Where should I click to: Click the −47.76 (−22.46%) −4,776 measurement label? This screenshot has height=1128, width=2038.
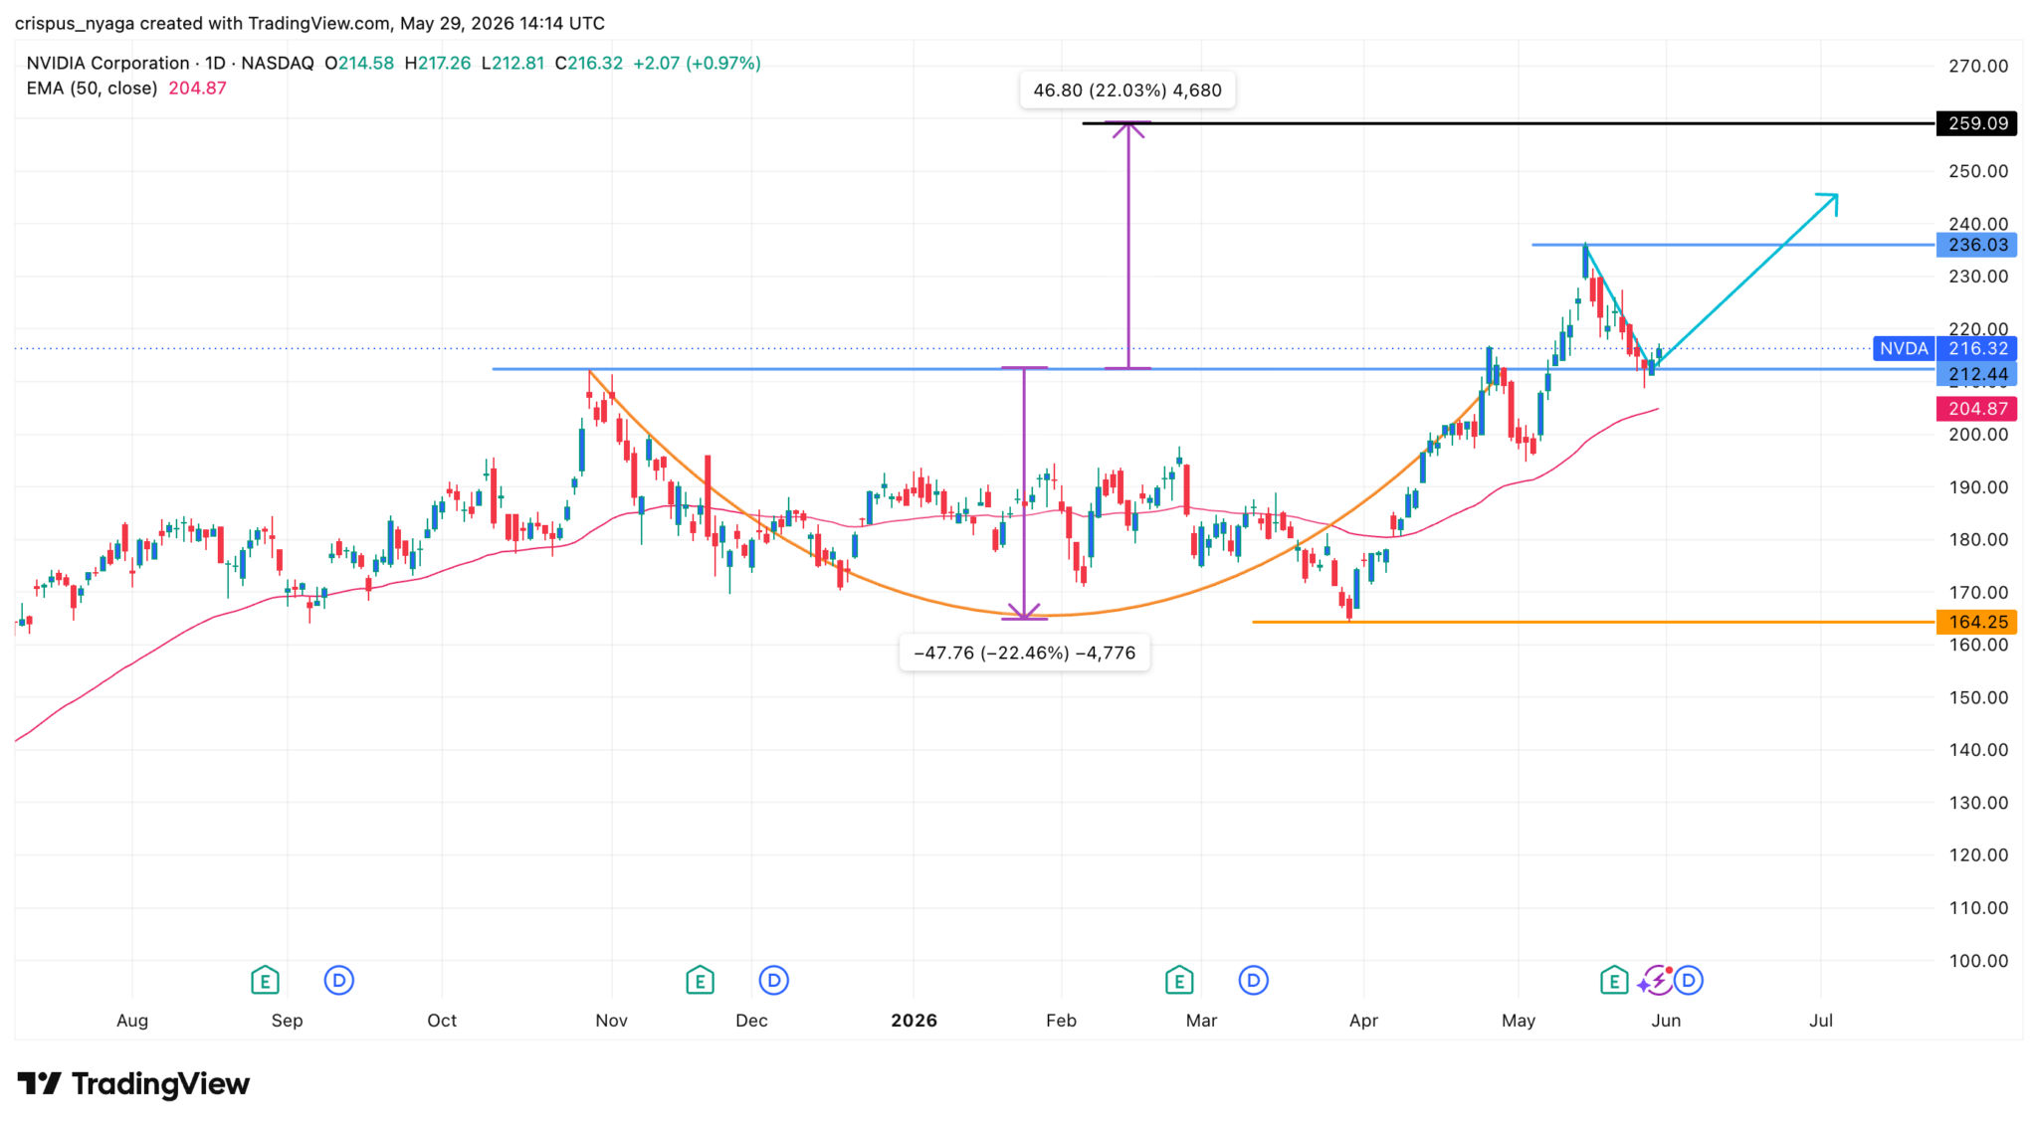[x=1024, y=653]
